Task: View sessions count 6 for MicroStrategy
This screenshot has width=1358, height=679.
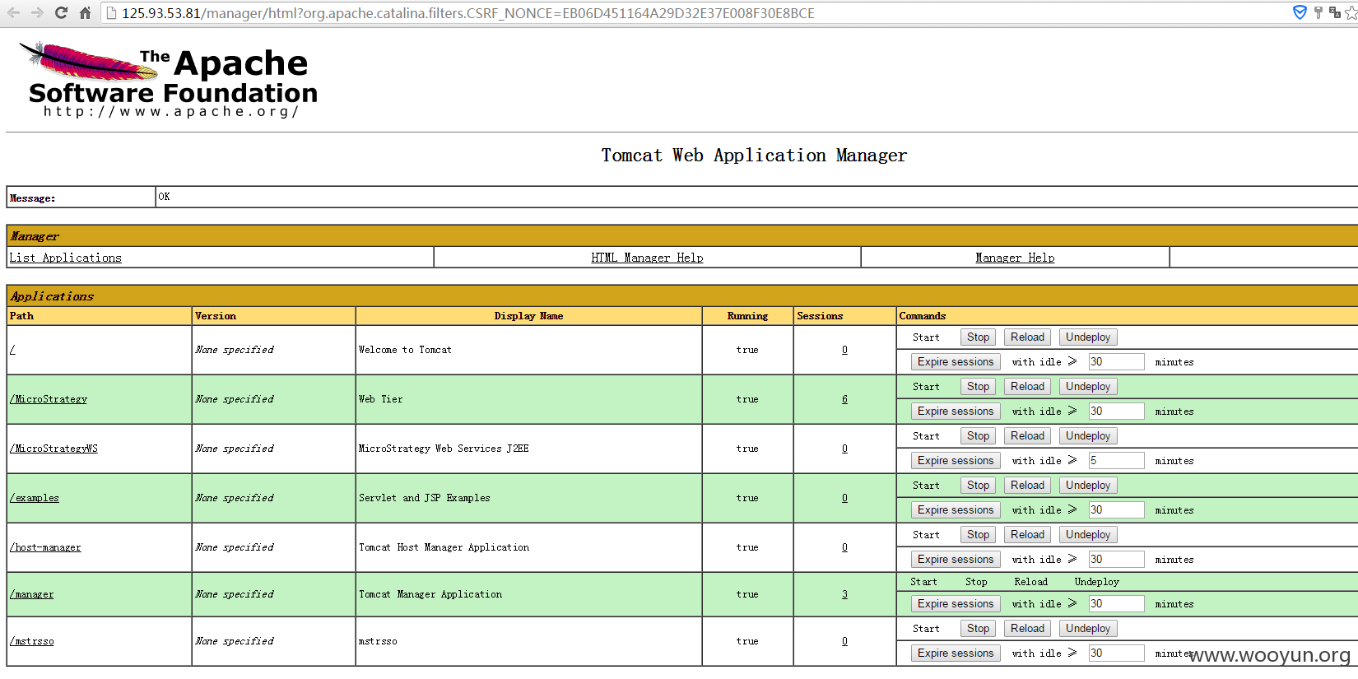Action: [x=844, y=399]
